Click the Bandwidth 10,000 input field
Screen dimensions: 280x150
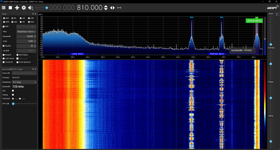click(x=26, y=36)
